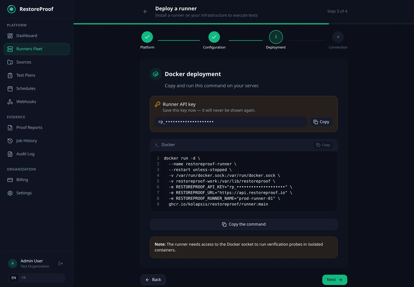Viewport: 414px width, 287px height.
Task: Click the Billing card icon
Action: (10, 180)
